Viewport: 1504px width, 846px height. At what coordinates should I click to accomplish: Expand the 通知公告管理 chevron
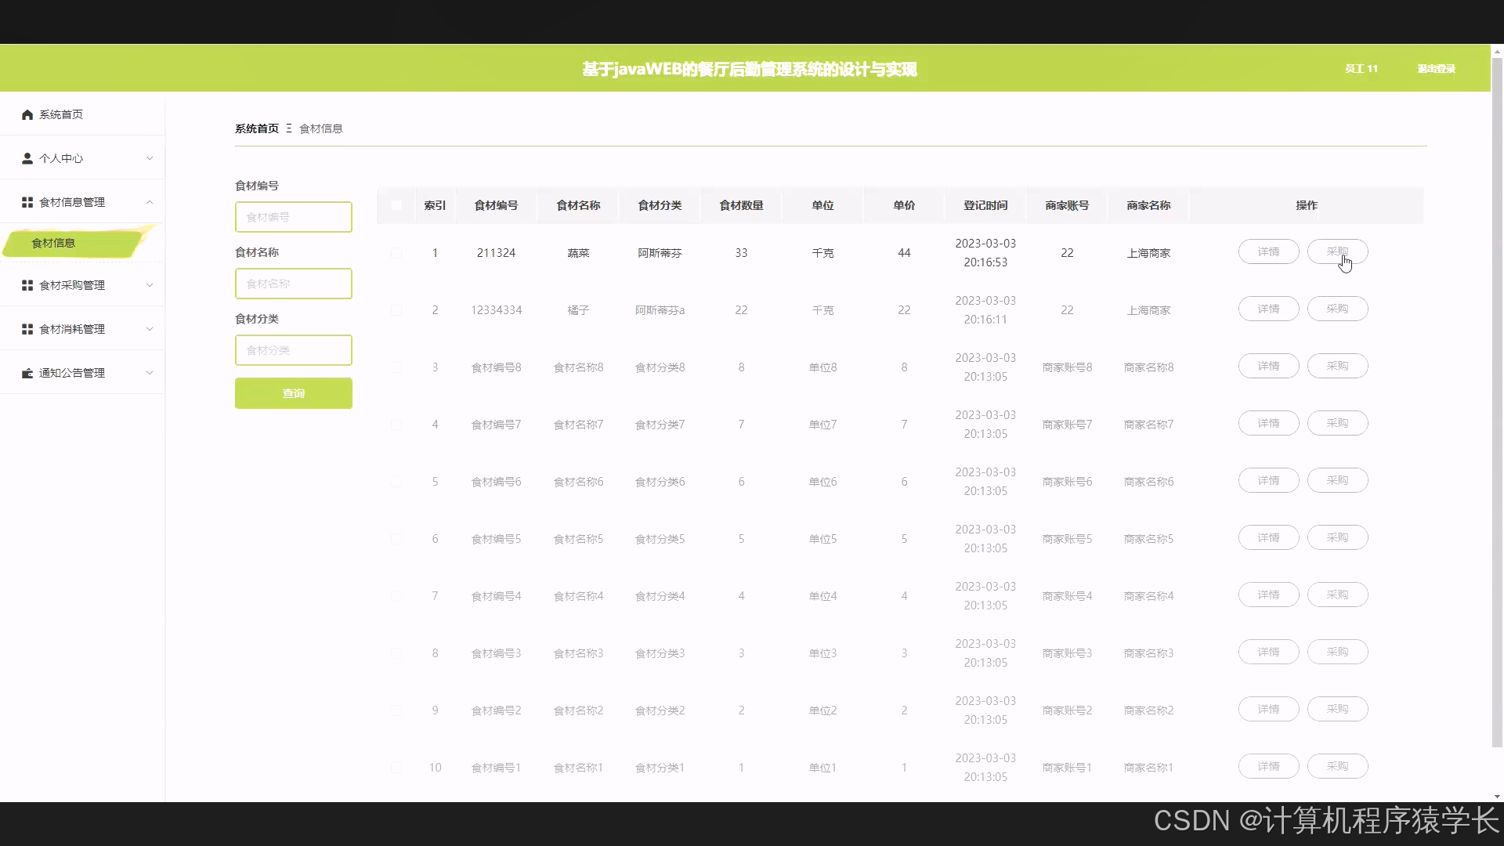150,373
